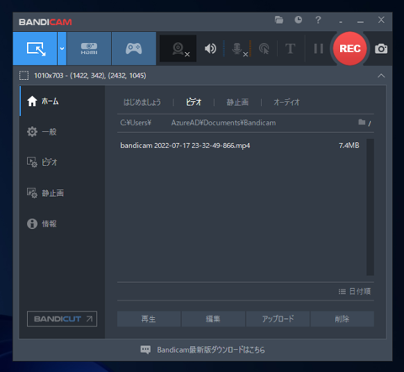Select the rectangle screen recording mode

coord(35,48)
